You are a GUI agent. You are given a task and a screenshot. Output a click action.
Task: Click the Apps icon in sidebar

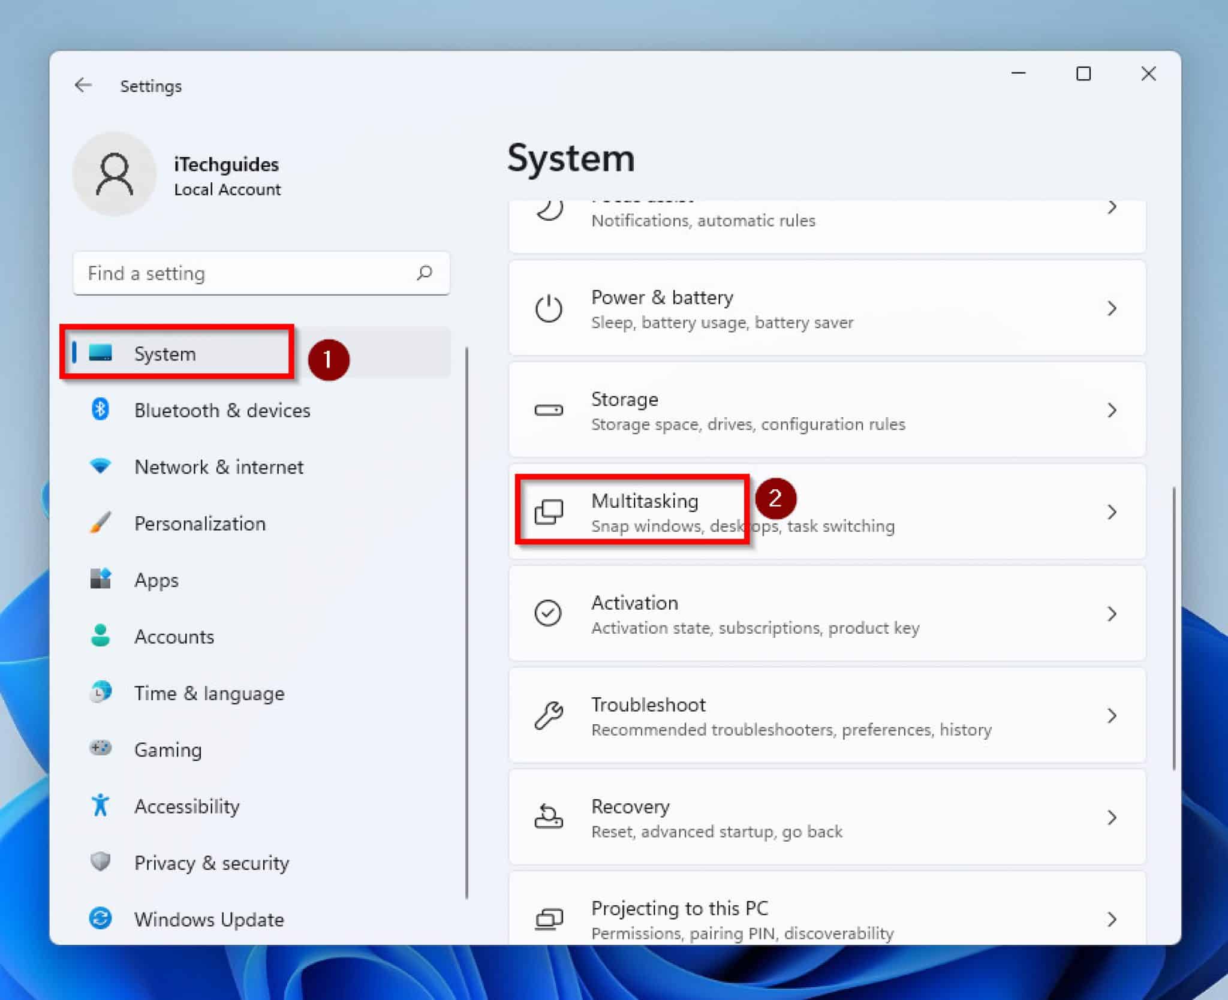tap(100, 579)
